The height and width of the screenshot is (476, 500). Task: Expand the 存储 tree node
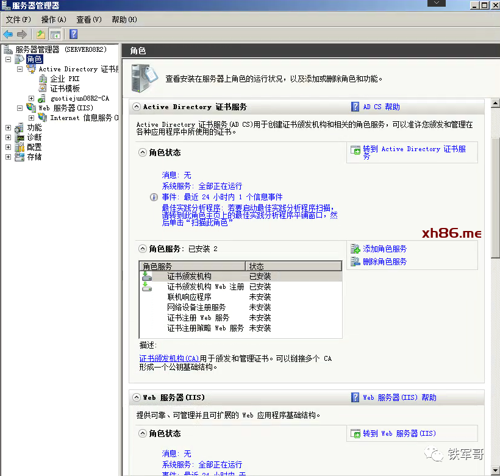pos(9,157)
